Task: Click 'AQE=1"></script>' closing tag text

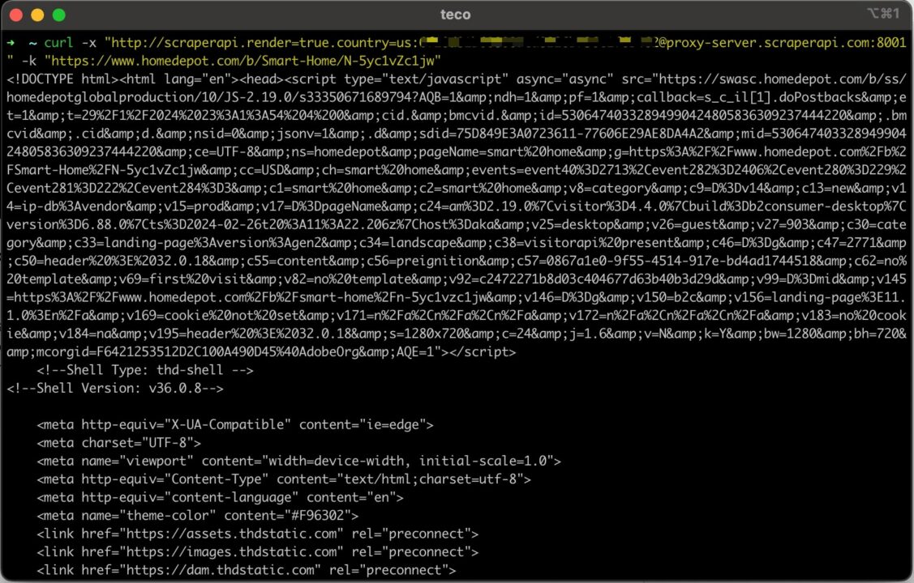Action: tap(456, 351)
